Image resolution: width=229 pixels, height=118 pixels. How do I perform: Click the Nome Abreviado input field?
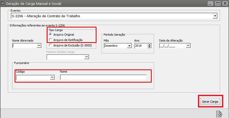point(25,46)
